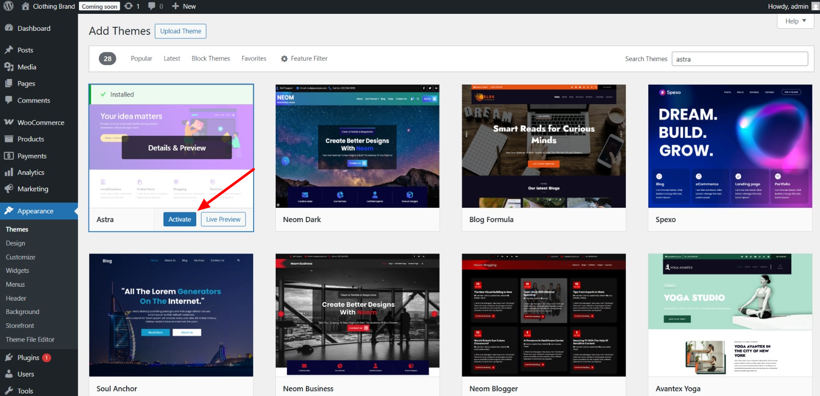820x396 pixels.
Task: Switch to the Latest themes tab
Action: pos(172,58)
